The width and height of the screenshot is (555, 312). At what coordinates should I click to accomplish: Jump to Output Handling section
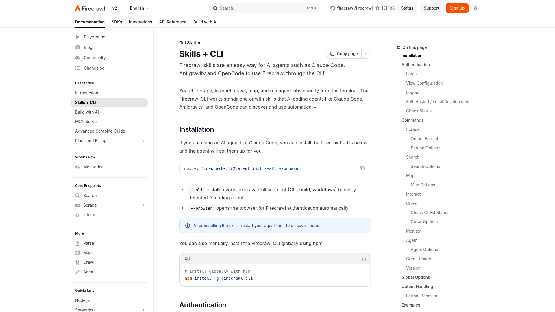(417, 287)
